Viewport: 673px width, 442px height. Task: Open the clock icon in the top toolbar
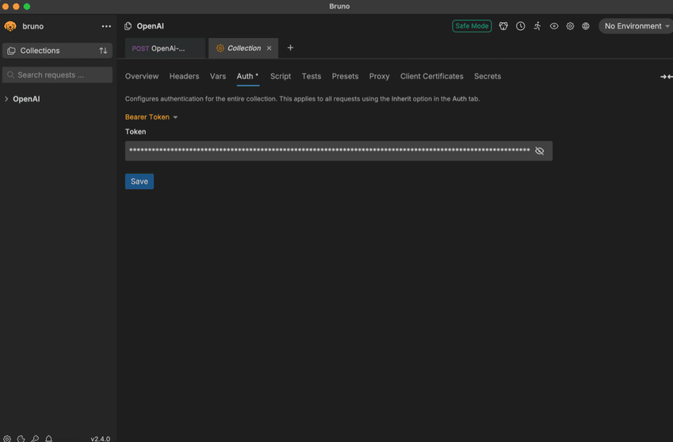coord(521,26)
